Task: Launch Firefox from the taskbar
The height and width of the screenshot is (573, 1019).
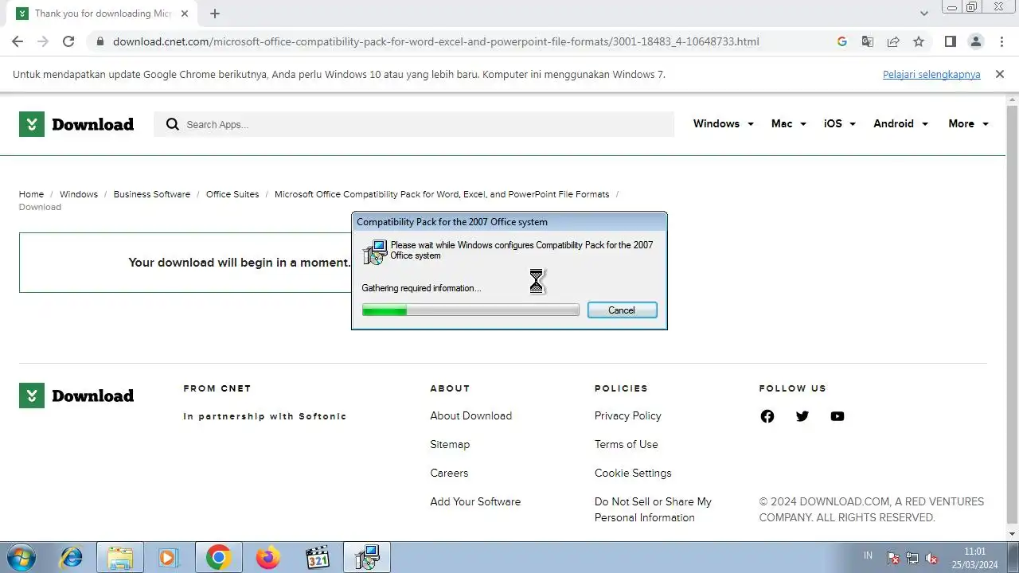Action: (268, 557)
